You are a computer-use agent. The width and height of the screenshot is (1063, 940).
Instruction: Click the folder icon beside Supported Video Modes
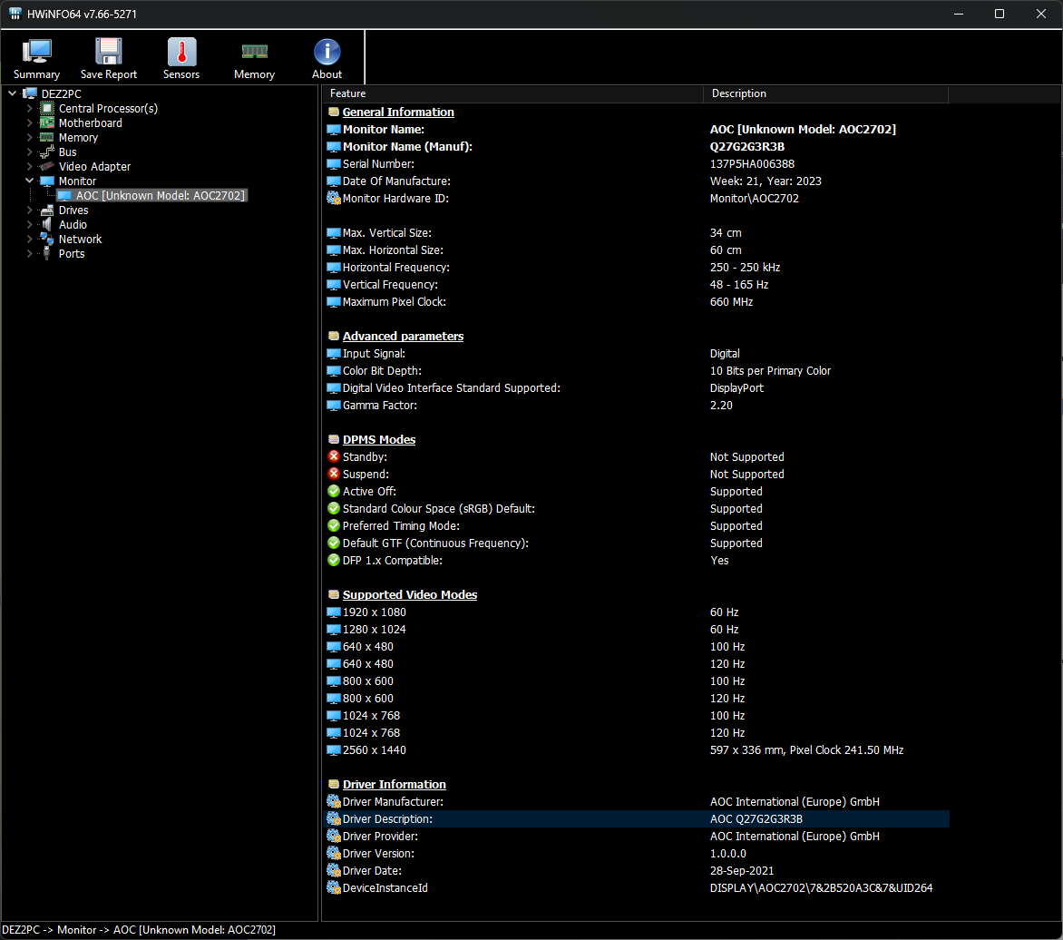(334, 594)
